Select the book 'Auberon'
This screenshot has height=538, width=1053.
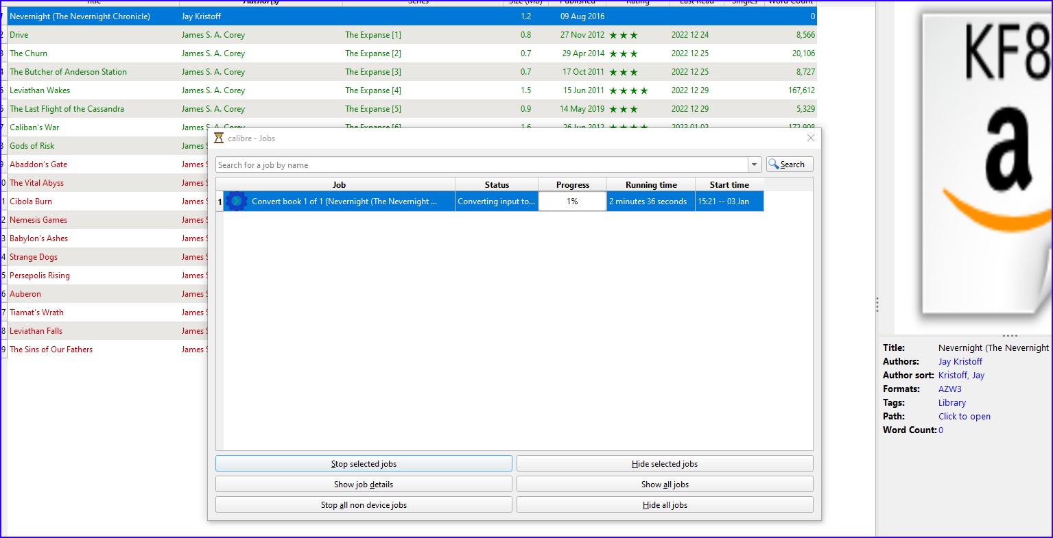(x=25, y=294)
